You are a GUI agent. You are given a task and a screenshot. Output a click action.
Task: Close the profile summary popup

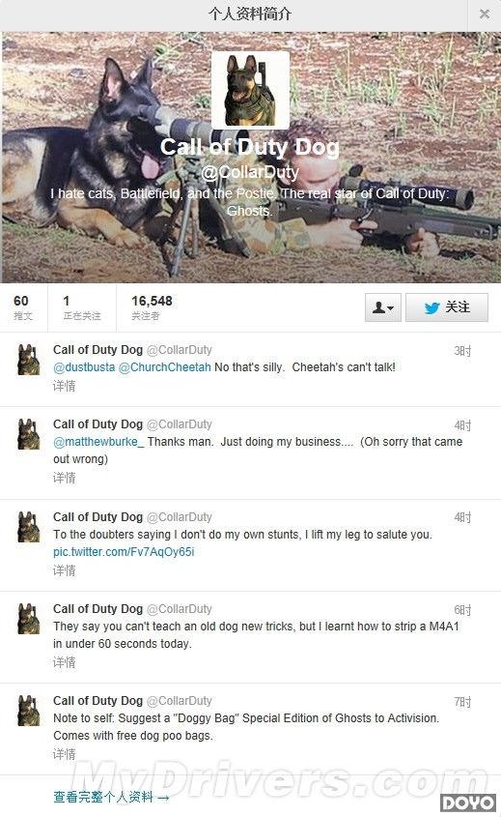pyautogui.click(x=485, y=15)
